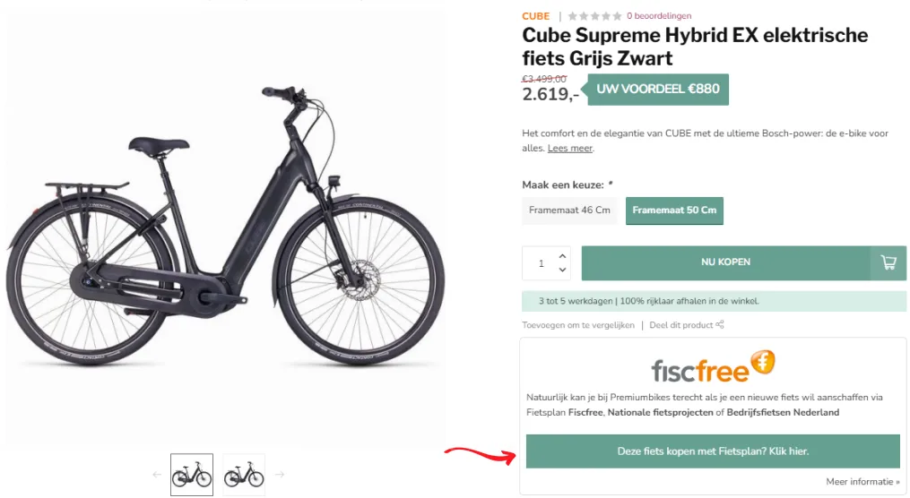The image size is (910, 498).
Task: Decrease quantity with the down arrow
Action: pos(562,270)
